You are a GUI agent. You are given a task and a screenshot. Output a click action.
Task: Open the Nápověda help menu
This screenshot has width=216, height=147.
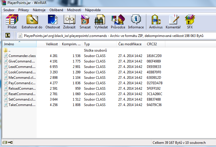(x=93, y=10)
